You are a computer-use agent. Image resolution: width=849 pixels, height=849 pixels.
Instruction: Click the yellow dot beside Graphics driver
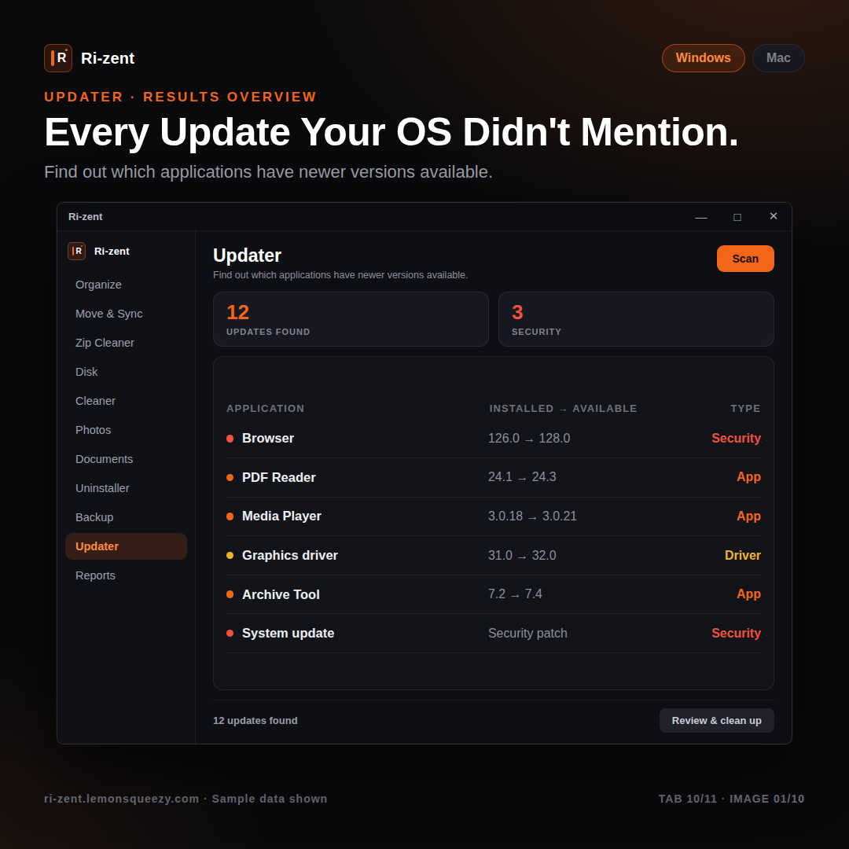(230, 556)
